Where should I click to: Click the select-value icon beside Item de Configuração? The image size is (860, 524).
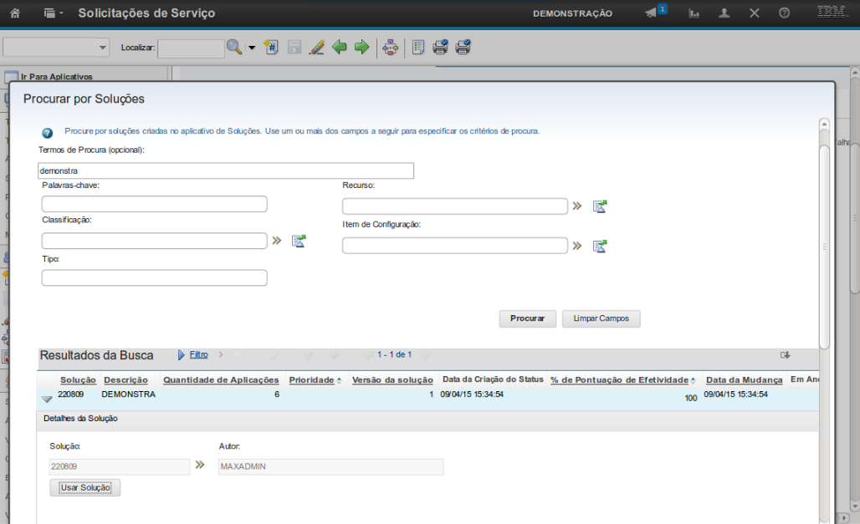coord(600,246)
